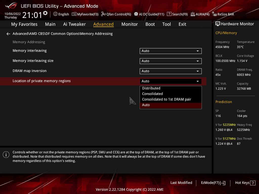This screenshot has height=194, width=259.
Task: Switch to the Ai Tweaker tab
Action: 74,24
